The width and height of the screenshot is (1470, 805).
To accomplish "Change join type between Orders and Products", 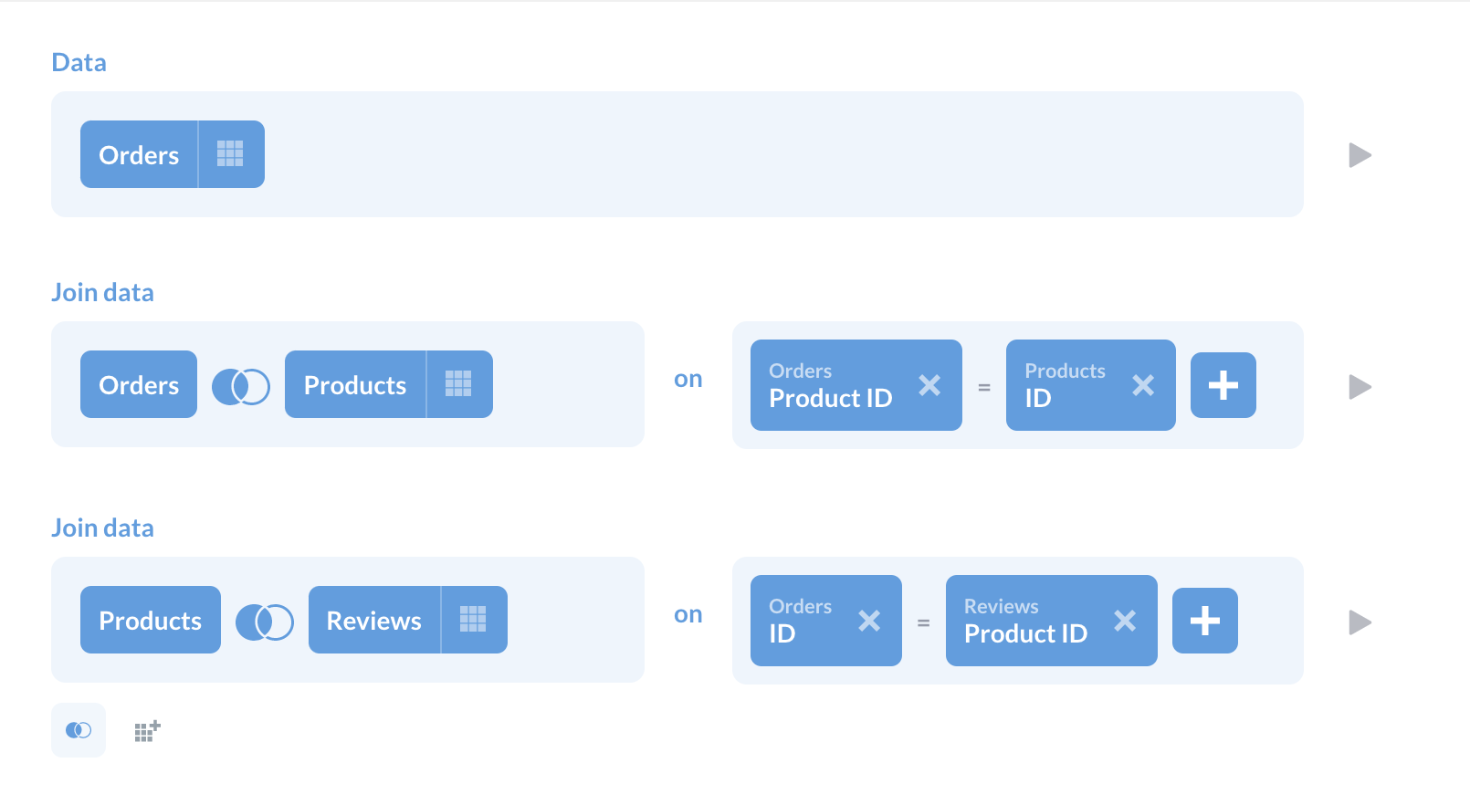I will 241,386.
